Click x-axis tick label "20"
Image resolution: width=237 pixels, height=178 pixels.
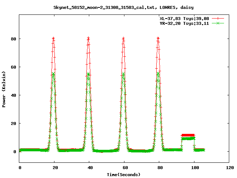click(x=55, y=168)
